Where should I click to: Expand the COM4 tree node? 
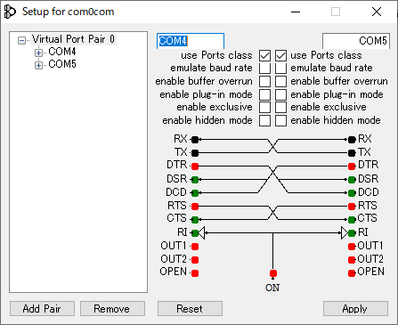(x=38, y=53)
